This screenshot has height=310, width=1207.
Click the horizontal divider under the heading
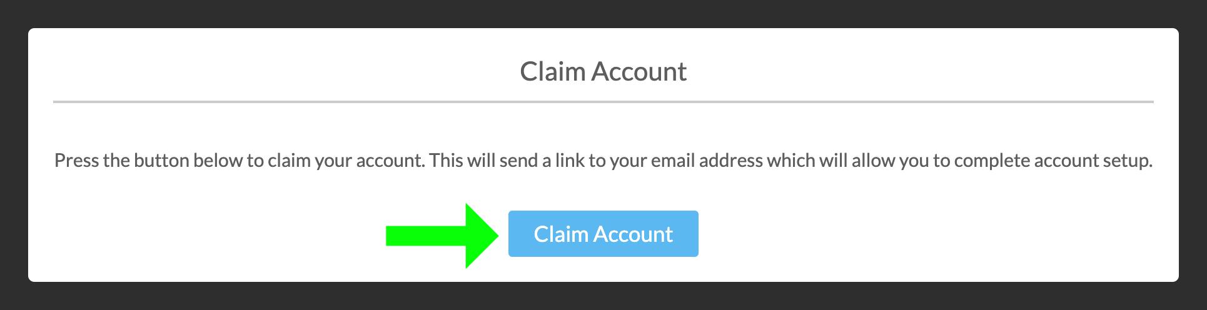[603, 101]
